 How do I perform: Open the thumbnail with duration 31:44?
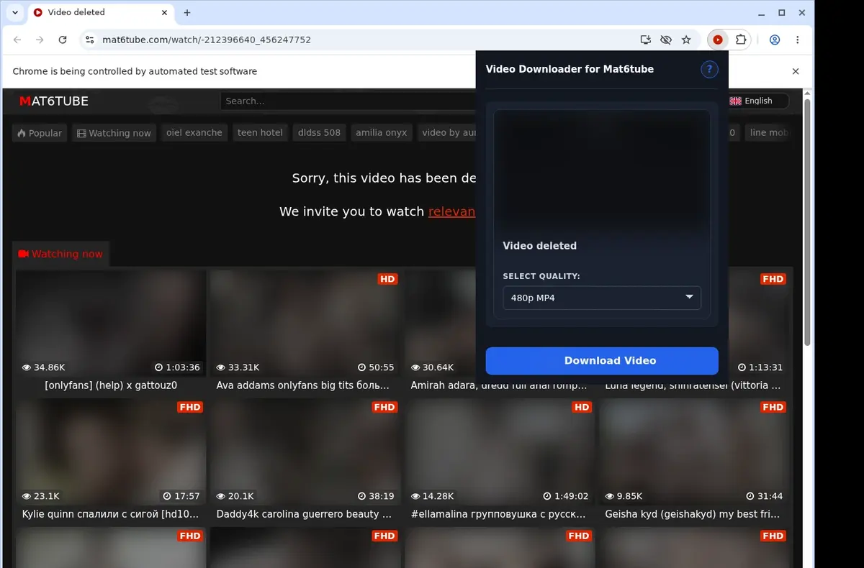click(x=694, y=452)
